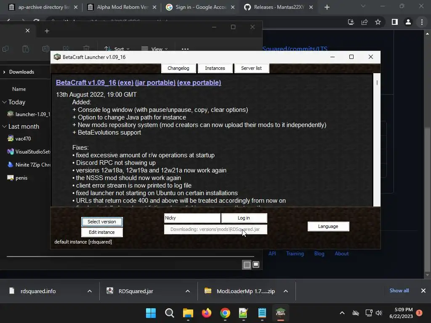Click the Log in button

244,218
